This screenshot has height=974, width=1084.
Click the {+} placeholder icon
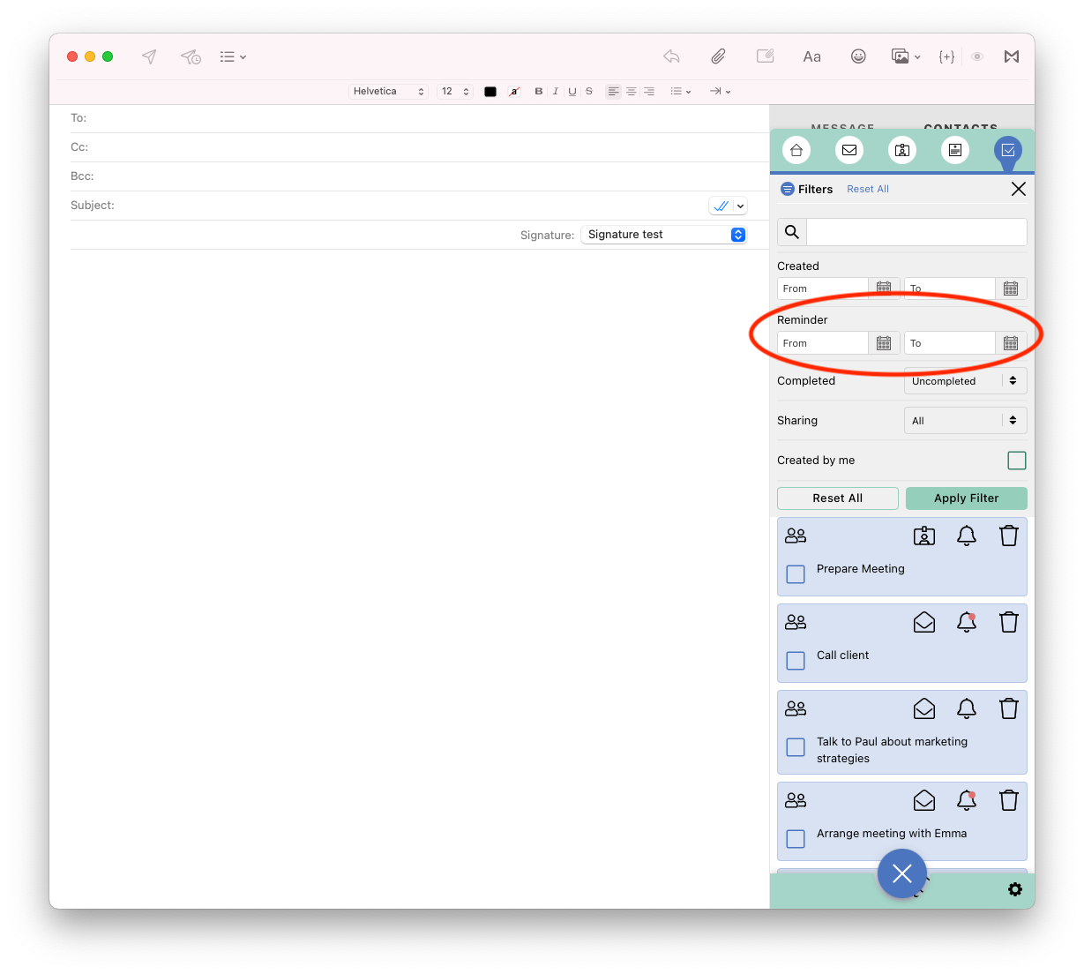946,56
